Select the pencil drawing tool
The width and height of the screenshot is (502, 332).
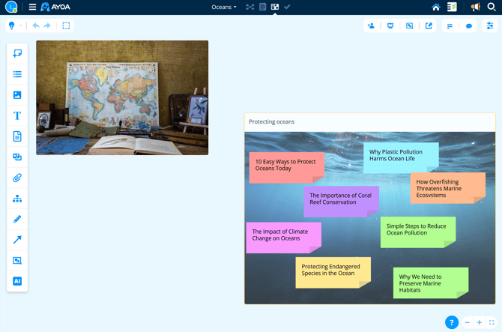(17, 219)
